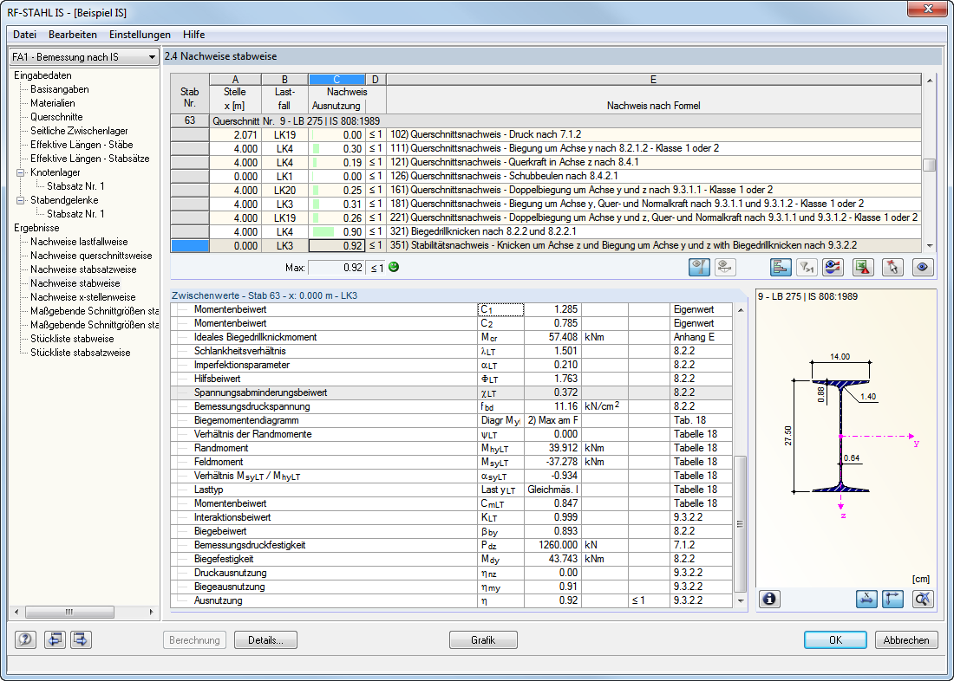Click the blue eye view mode icon
Image resolution: width=954 pixels, height=681 pixels.
(923, 267)
